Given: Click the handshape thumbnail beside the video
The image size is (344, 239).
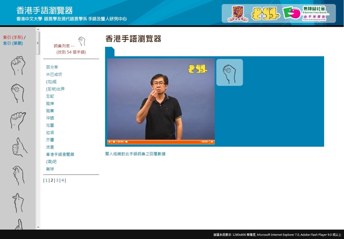Looking at the screenshot, I should click(x=230, y=73).
